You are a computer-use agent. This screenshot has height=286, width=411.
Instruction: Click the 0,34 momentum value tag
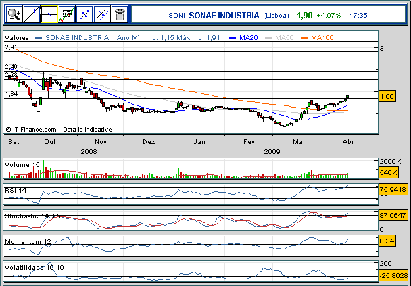pyautogui.click(x=387, y=241)
